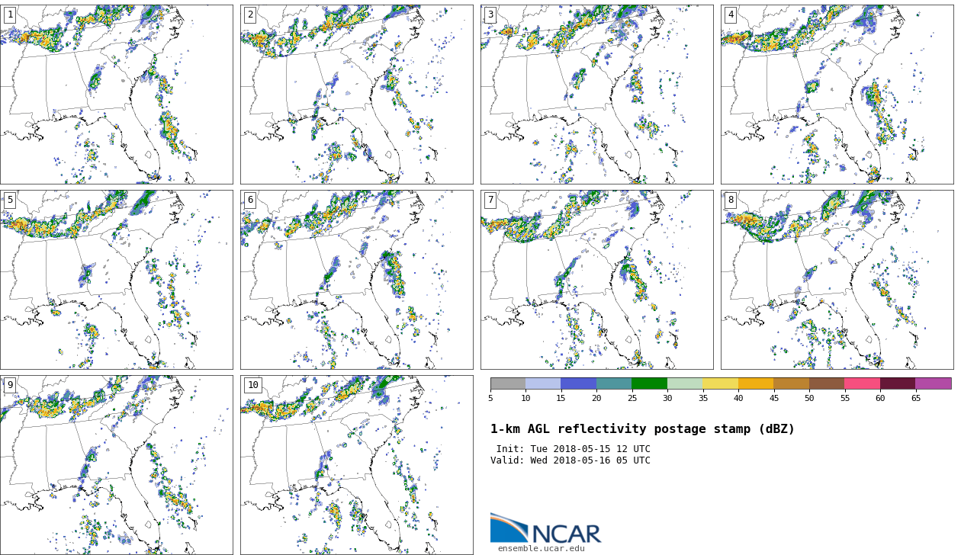Click the number label on panel 9
The image size is (961, 555).
tap(10, 385)
